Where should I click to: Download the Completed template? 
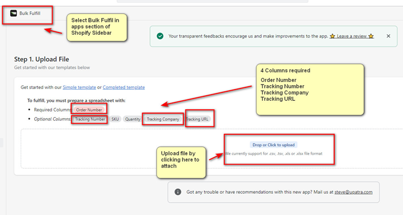click(124, 87)
